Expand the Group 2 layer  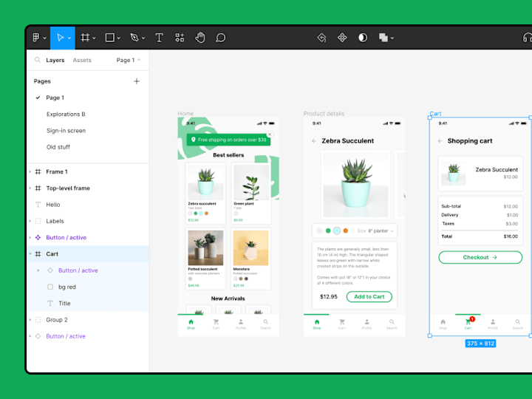tap(30, 320)
